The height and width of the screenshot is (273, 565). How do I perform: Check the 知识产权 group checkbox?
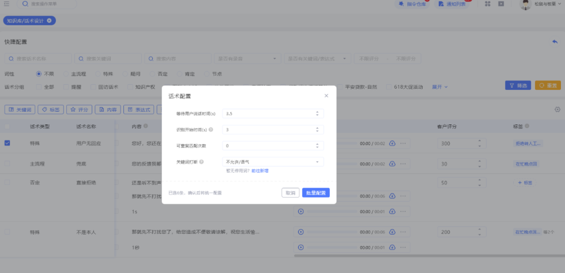tap(130, 87)
